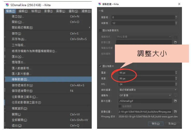Click folder icon beside 影片位置 field
The width and height of the screenshot is (191, 130).
pyautogui.click(x=175, y=101)
